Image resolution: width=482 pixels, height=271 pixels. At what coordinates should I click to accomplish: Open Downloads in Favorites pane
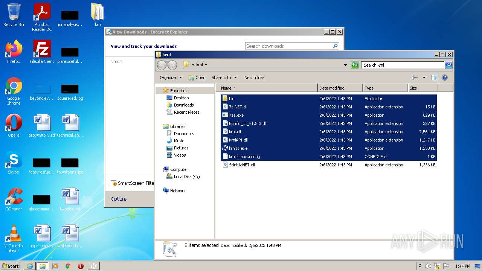[x=184, y=105]
